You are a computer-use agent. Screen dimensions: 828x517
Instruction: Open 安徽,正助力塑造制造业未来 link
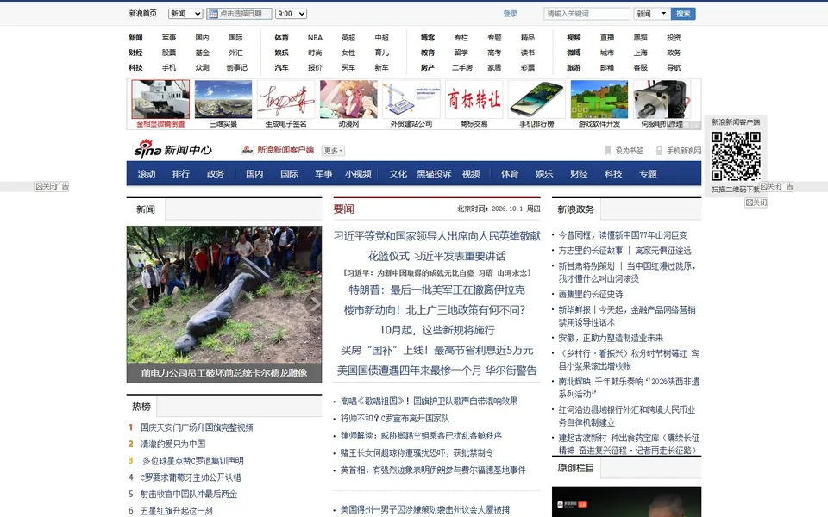pyautogui.click(x=611, y=338)
